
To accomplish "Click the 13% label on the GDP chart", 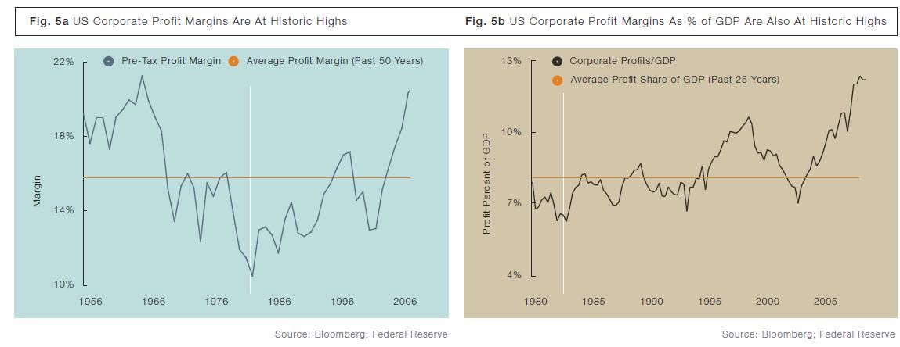I will click(511, 61).
